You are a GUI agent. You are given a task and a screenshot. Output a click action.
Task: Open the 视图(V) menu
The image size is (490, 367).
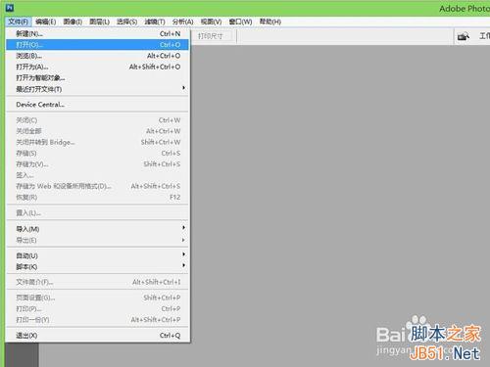point(211,22)
